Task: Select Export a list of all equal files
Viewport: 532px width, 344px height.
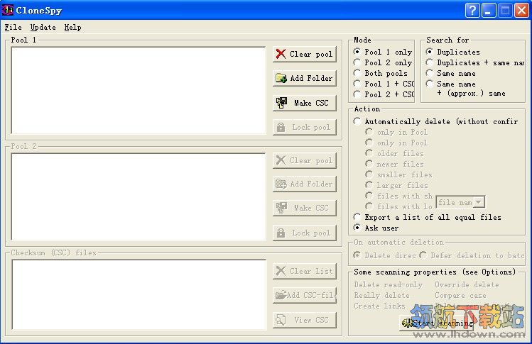Action: (x=357, y=217)
